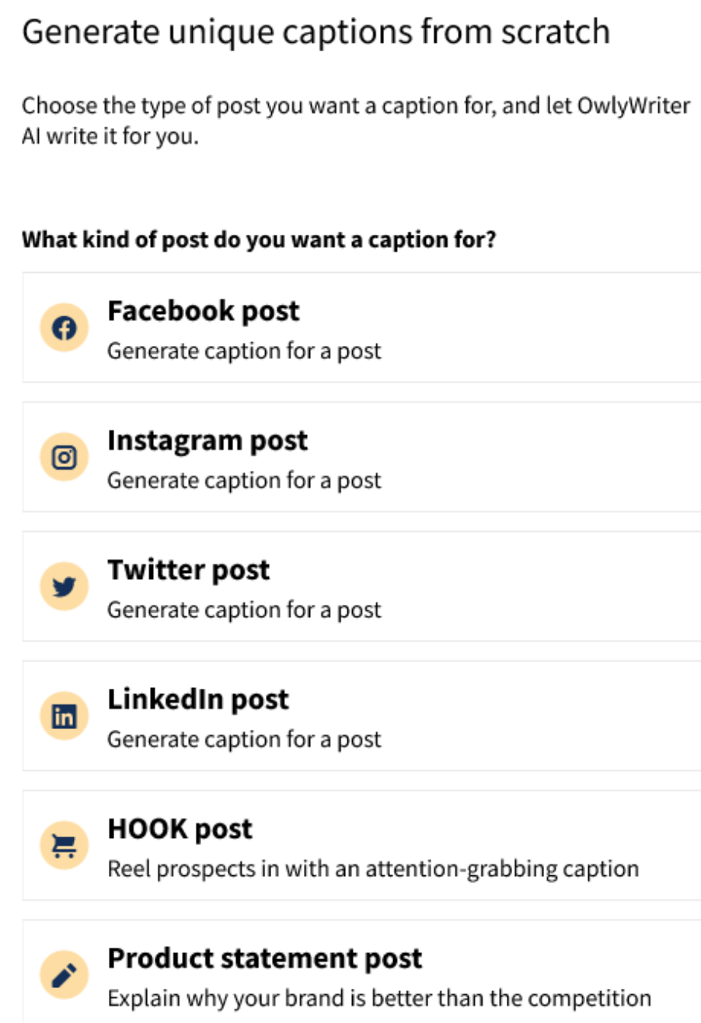This screenshot has height=1023, width=701.
Task: Open the HOOK post title
Action: pos(180,829)
